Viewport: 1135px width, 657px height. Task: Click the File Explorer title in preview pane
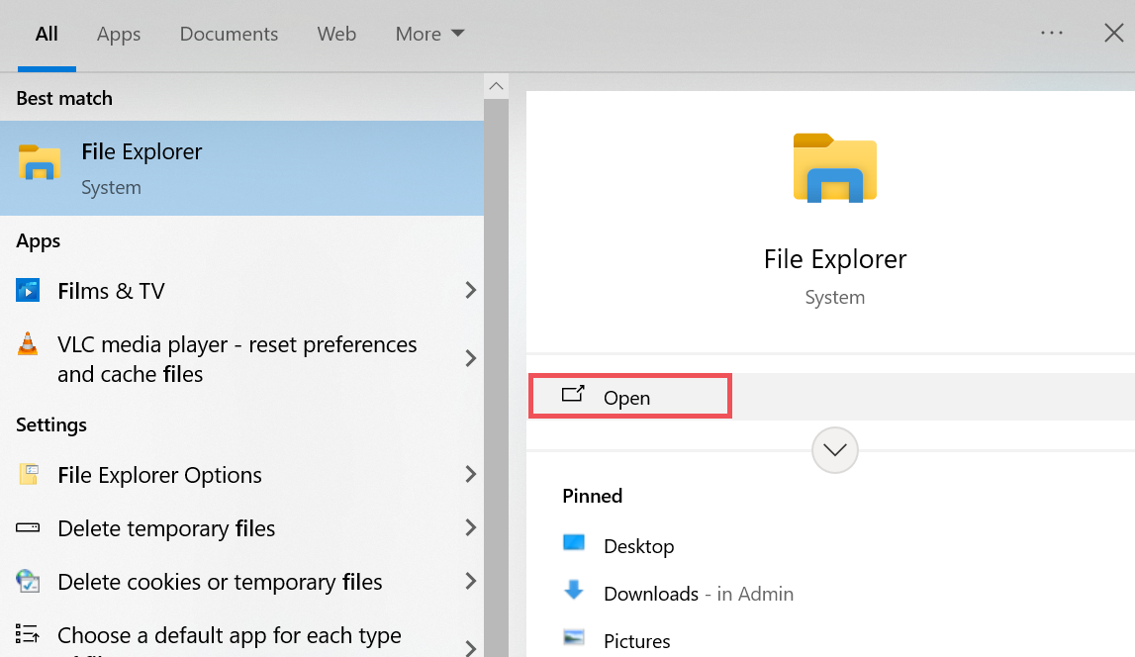pos(834,259)
